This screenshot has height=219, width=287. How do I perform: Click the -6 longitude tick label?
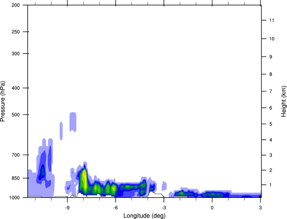[x=115, y=208]
